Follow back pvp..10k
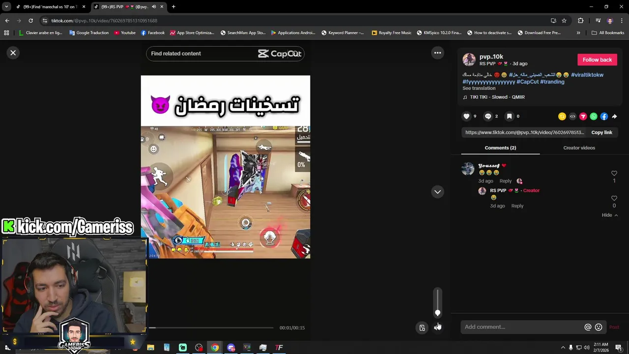629x354 pixels. [597, 59]
